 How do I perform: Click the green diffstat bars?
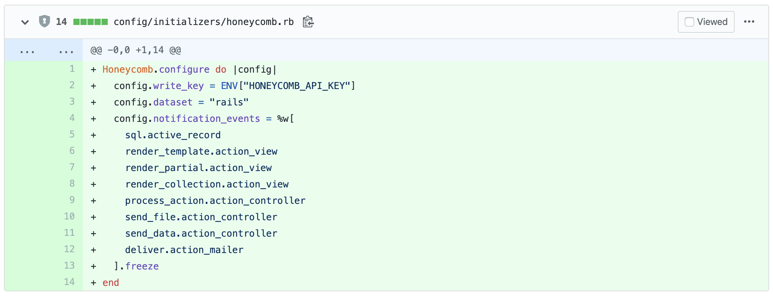pyautogui.click(x=90, y=22)
